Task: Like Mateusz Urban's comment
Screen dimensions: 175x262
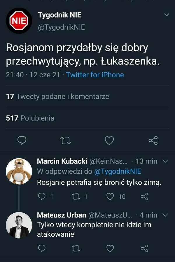Action: pos(110,249)
